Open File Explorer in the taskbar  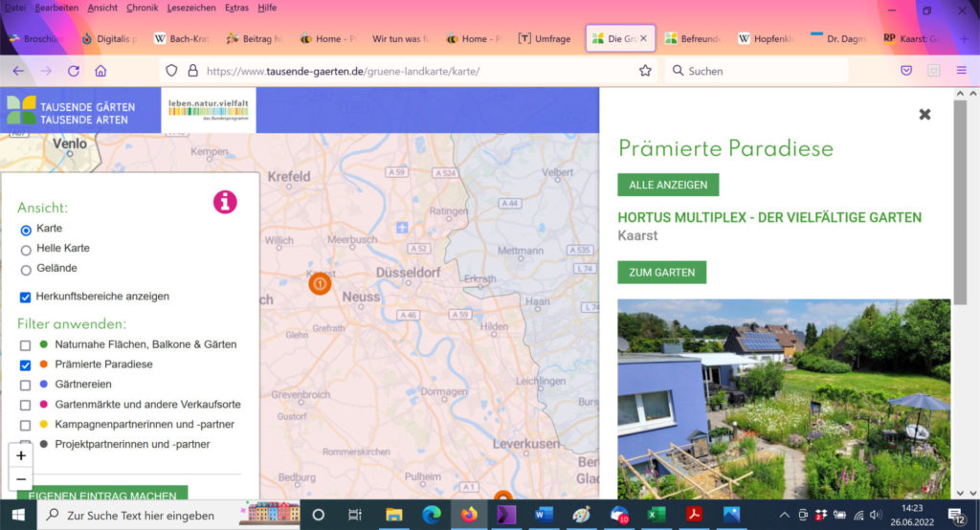click(393, 515)
